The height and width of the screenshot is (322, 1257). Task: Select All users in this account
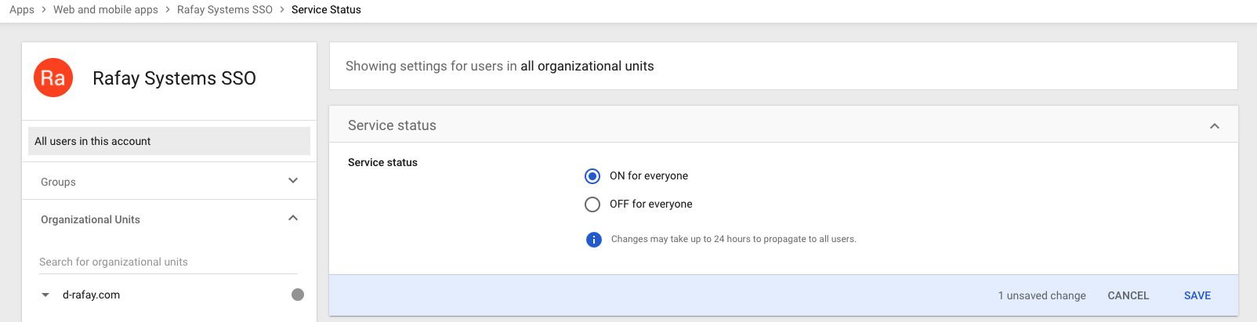click(169, 141)
